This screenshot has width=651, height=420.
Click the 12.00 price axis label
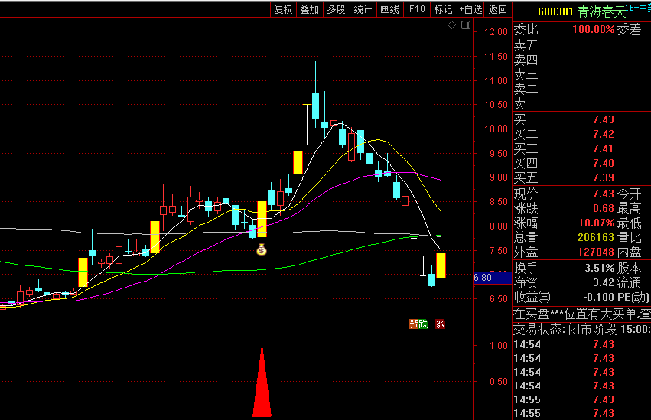tap(496, 32)
